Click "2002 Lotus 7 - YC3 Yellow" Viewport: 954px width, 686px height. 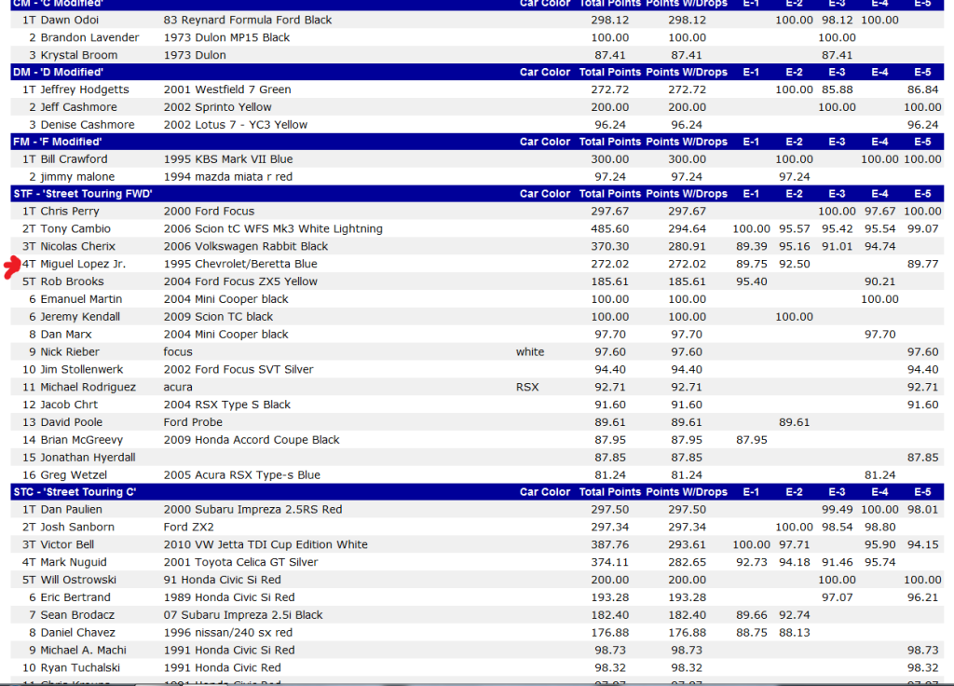coord(236,126)
